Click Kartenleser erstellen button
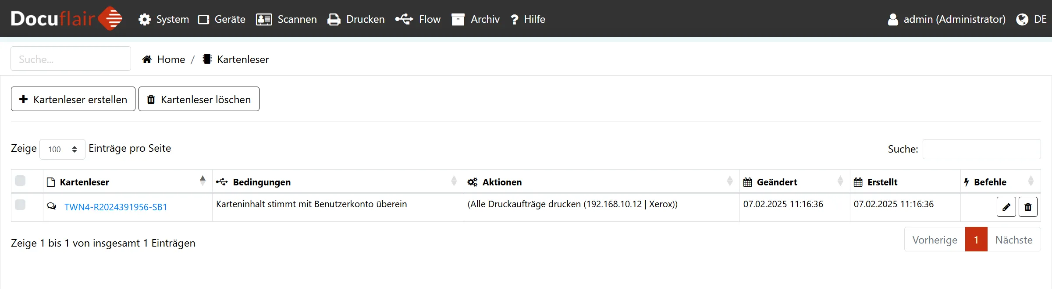 tap(73, 99)
